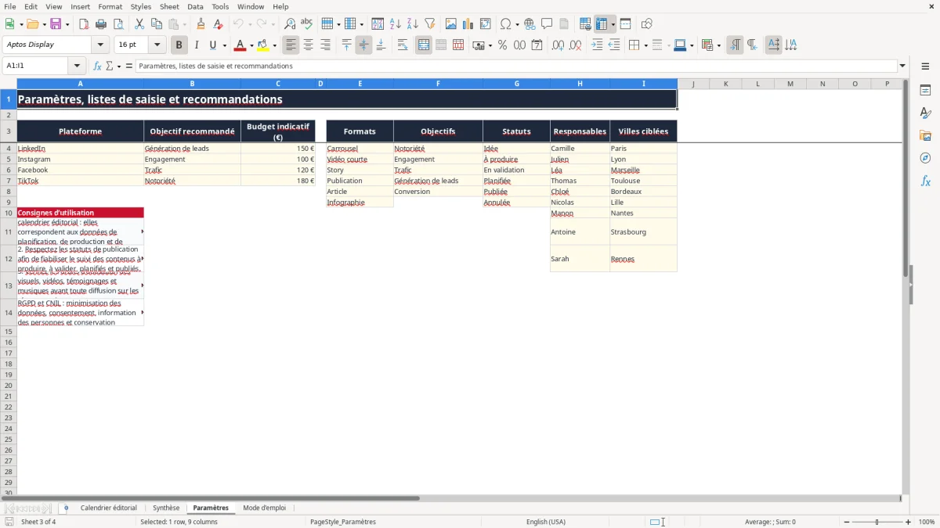Adjust the zoom slider in the status bar
940x528 pixels.
[877, 522]
